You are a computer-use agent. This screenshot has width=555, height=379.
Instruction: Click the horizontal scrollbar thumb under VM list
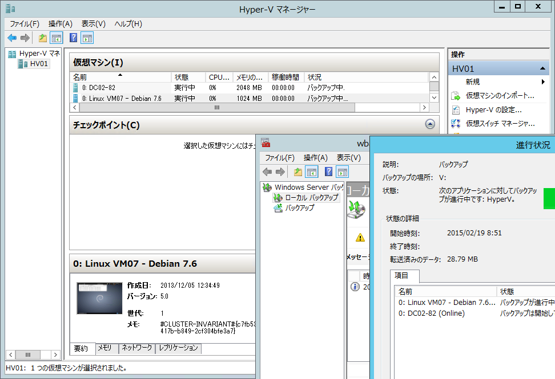pyautogui.click(x=217, y=107)
